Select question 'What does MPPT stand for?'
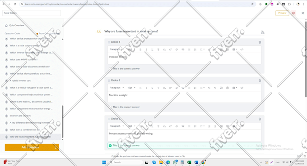 tap(23, 60)
